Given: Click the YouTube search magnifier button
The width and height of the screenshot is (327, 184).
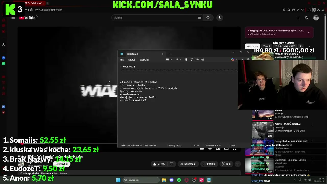Looking at the screenshot, I should 208,18.
